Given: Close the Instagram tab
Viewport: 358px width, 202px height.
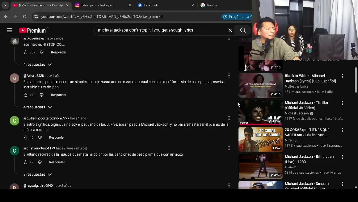Looking at the screenshot, I should click(x=130, y=5).
